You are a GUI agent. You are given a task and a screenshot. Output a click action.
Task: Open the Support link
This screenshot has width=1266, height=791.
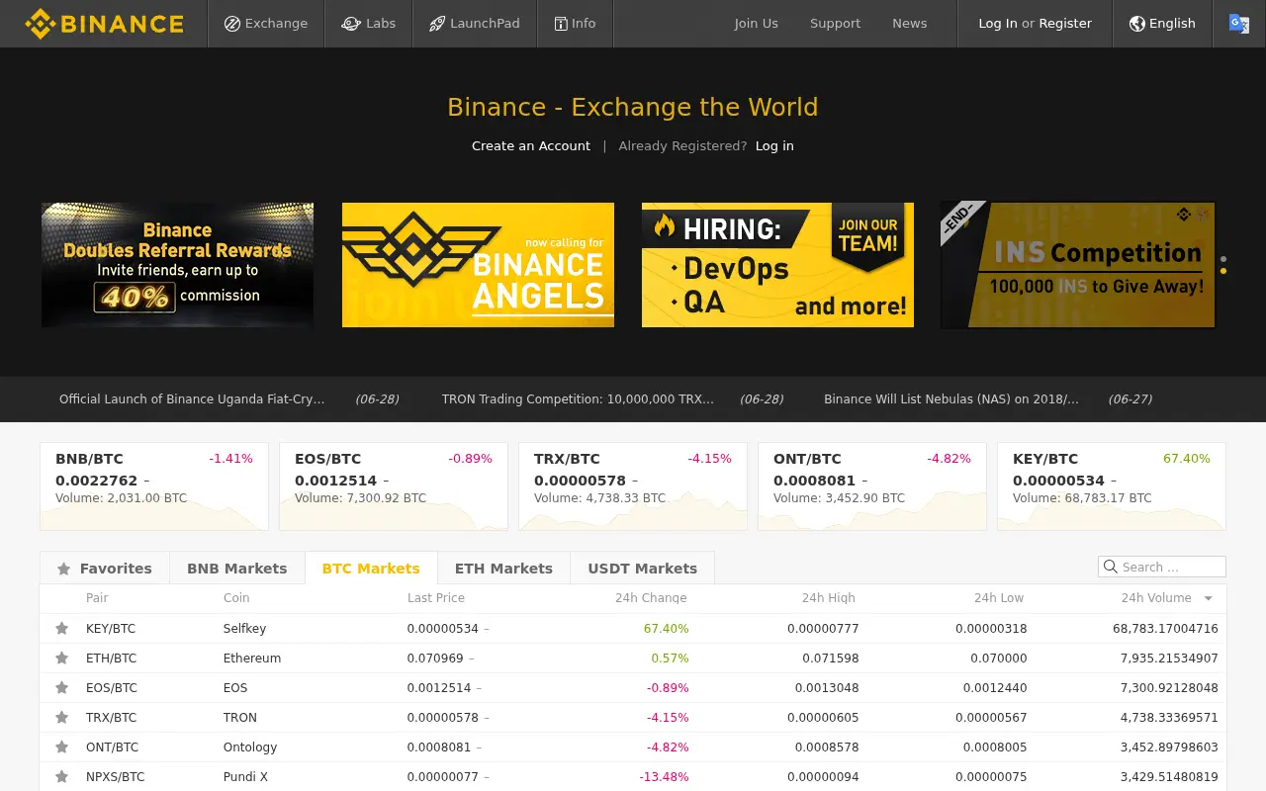(x=835, y=24)
